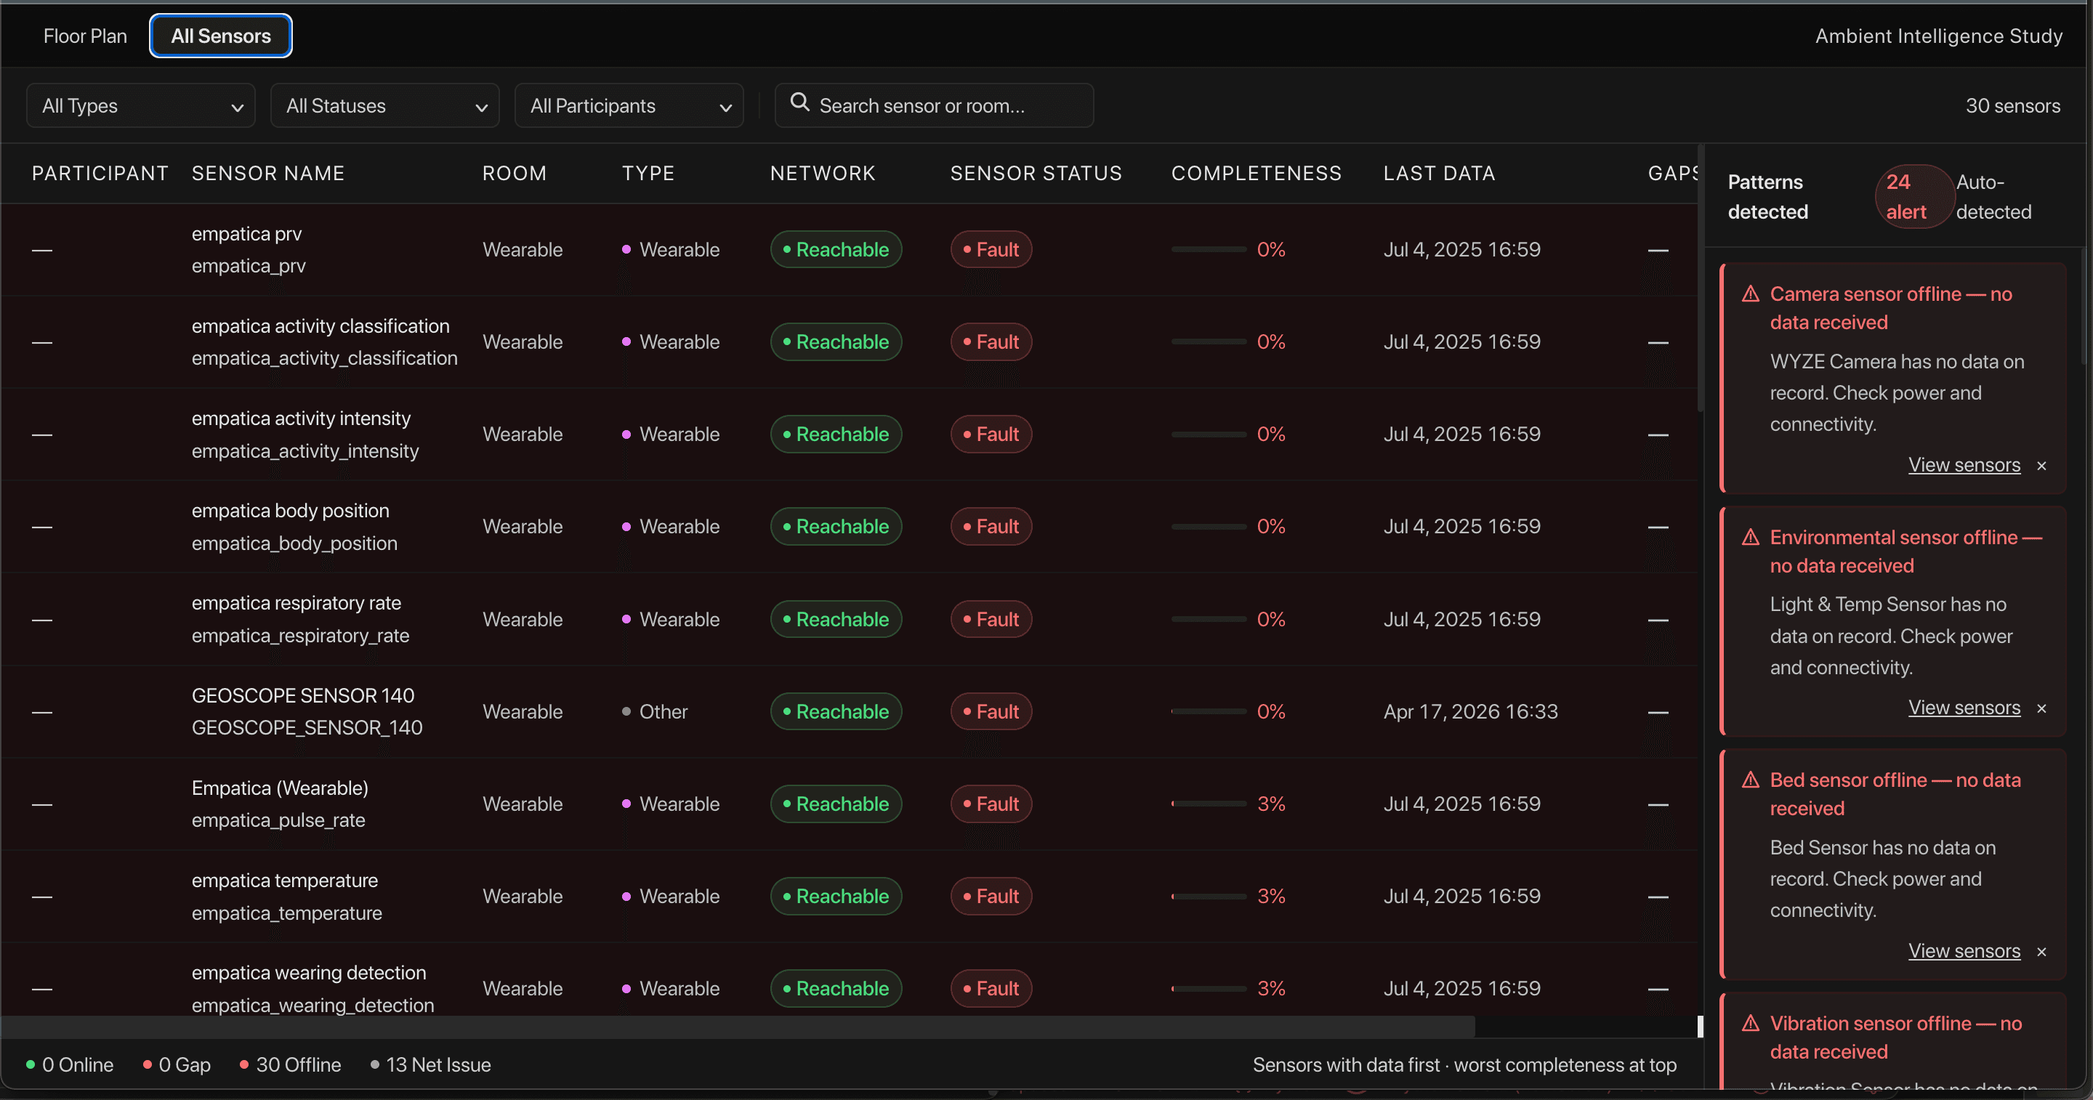Click Fault badge in empatica wearing detection row
This screenshot has width=2093, height=1100.
pos(991,989)
